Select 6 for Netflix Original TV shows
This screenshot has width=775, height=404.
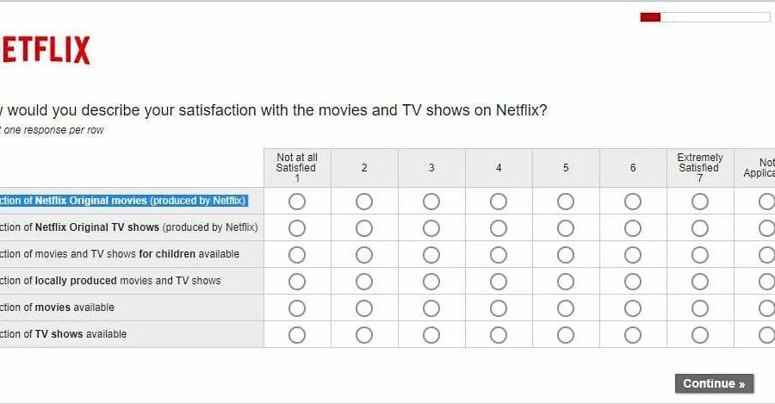633,228
